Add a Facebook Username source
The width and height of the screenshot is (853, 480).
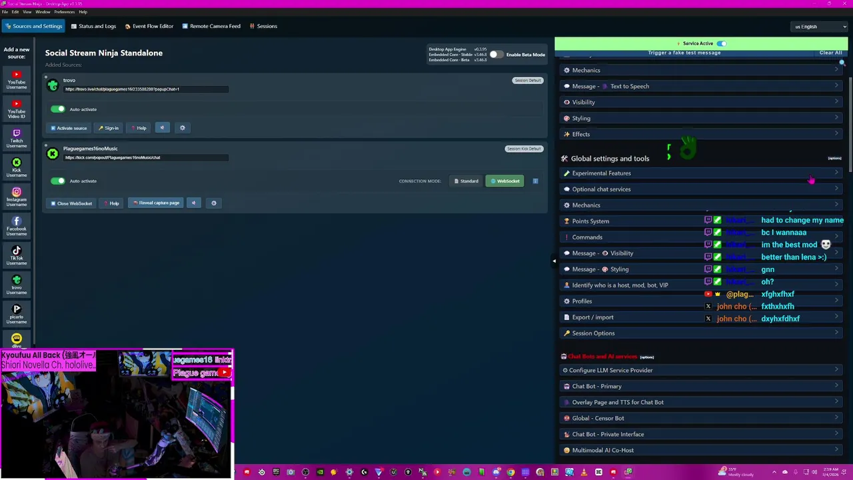17,226
